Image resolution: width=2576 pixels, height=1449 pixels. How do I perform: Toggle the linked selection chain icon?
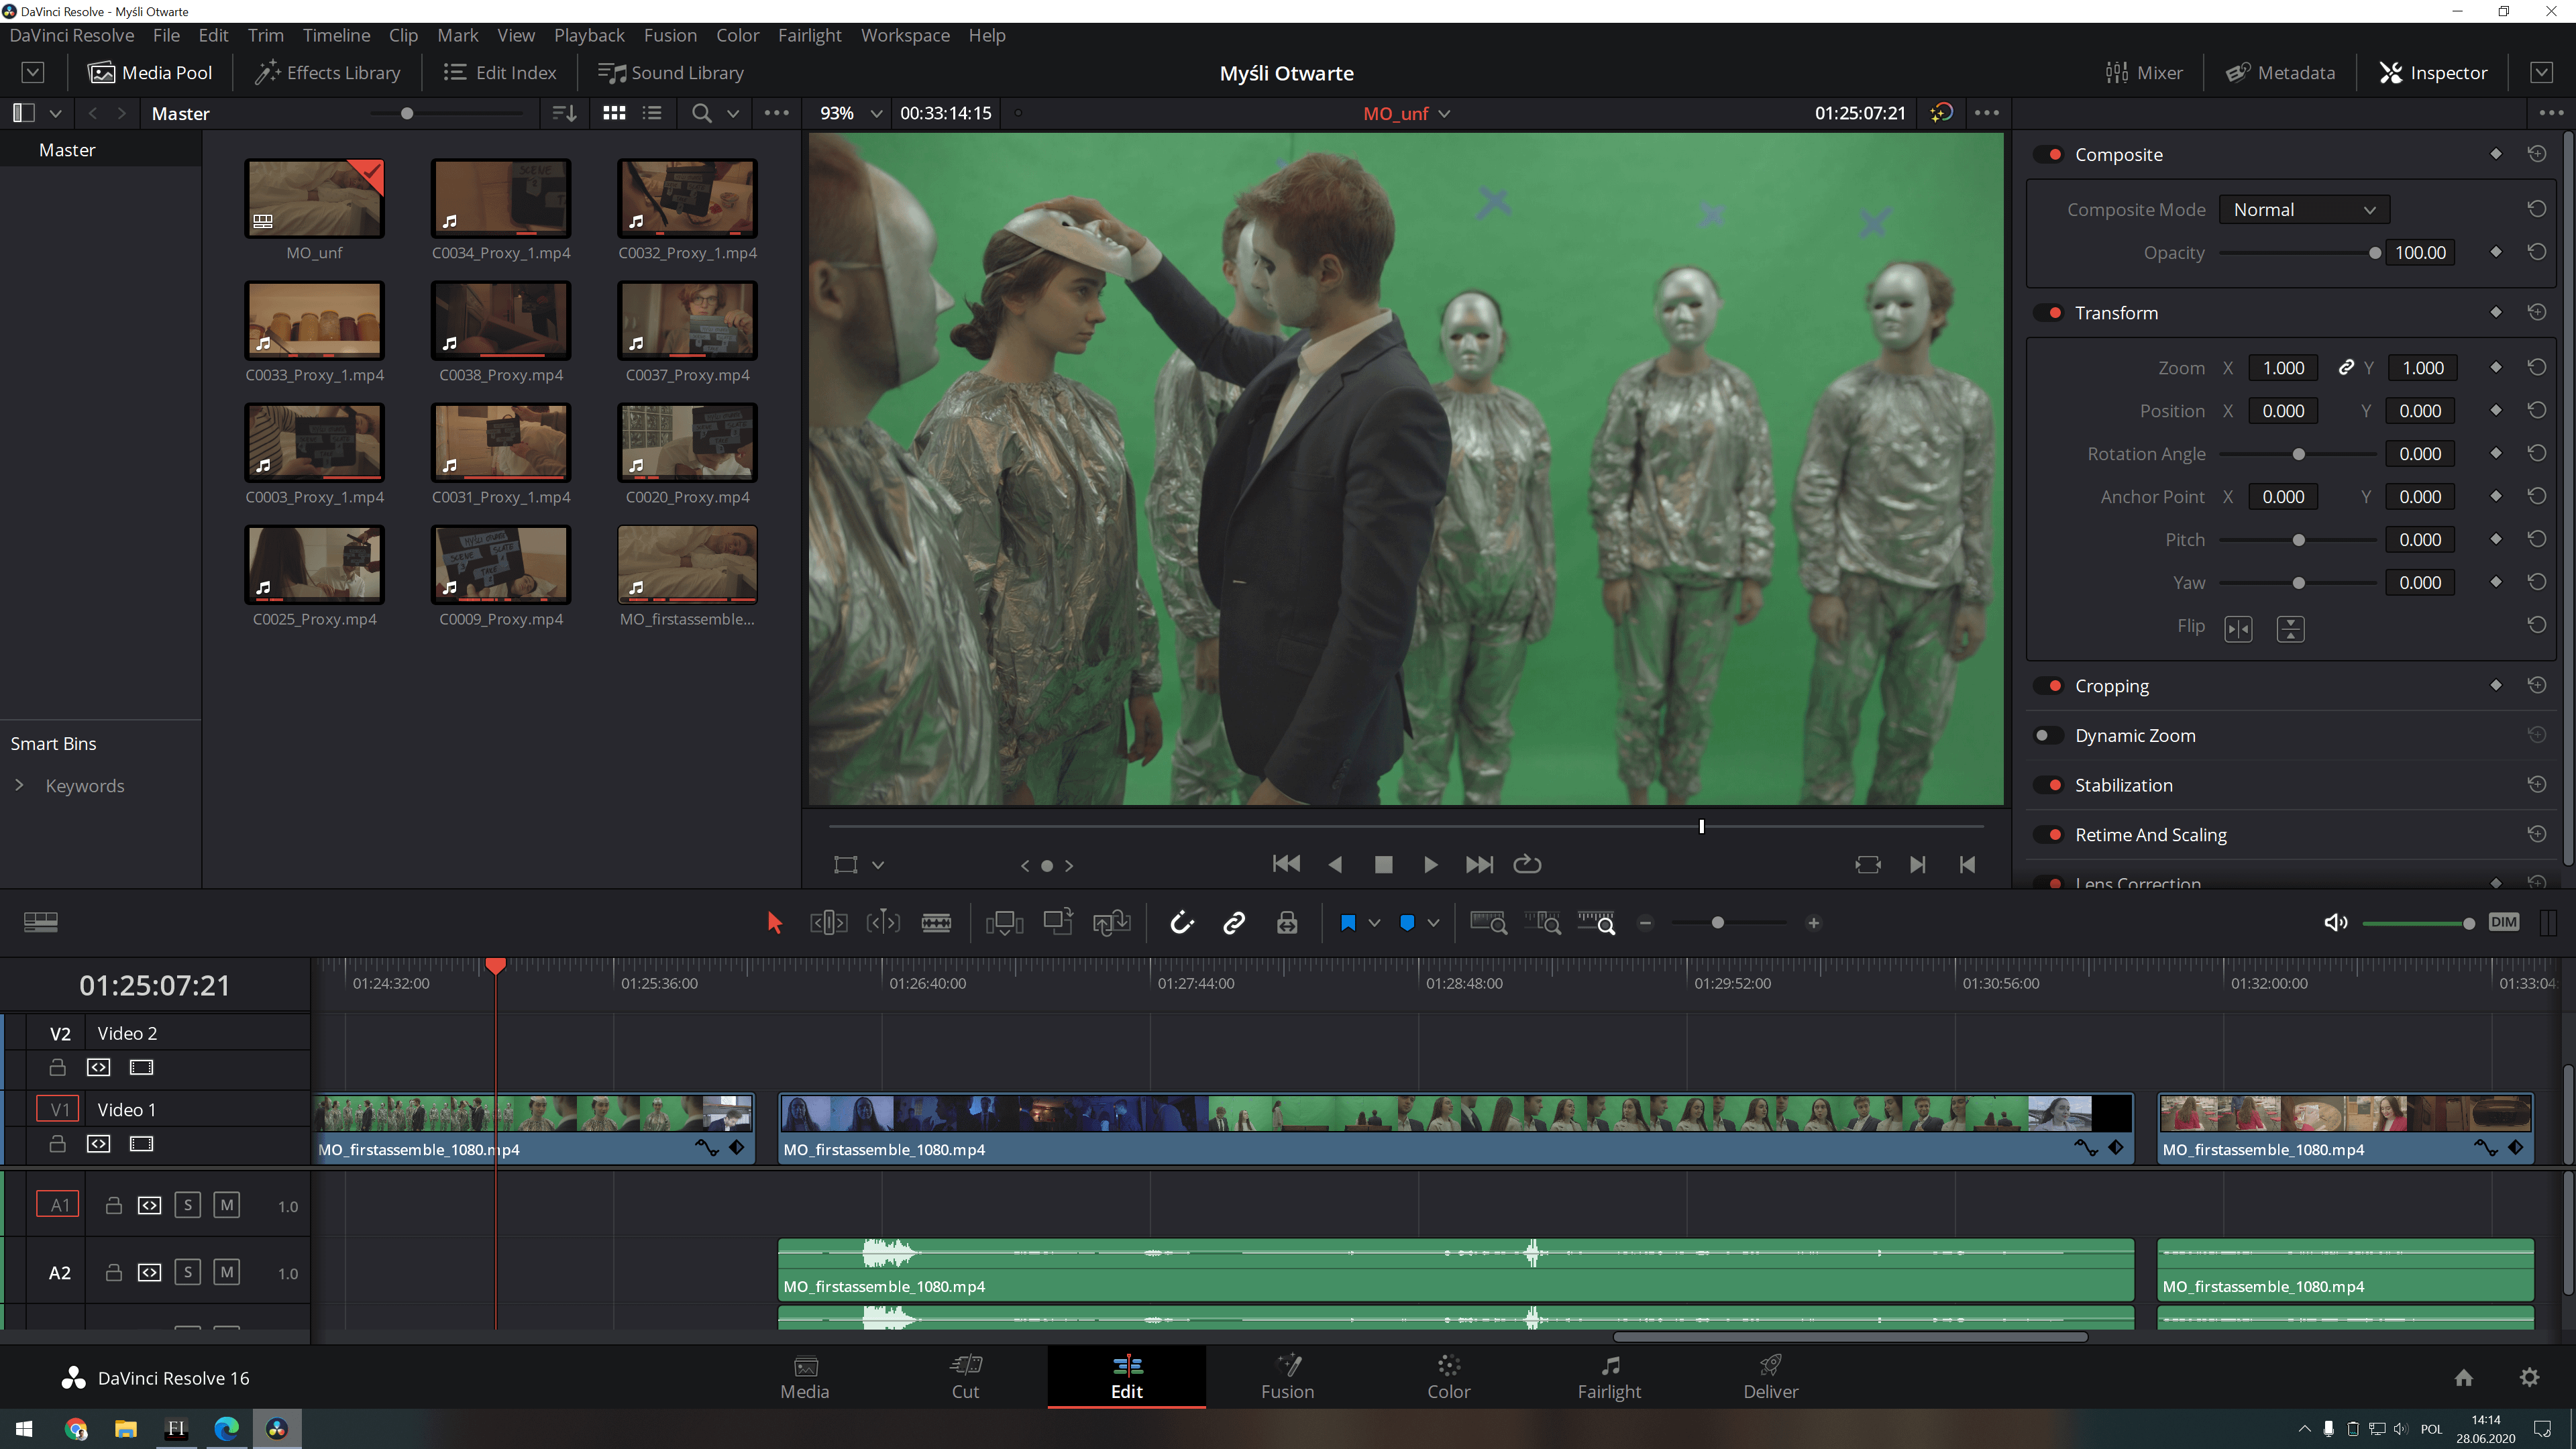(1234, 923)
